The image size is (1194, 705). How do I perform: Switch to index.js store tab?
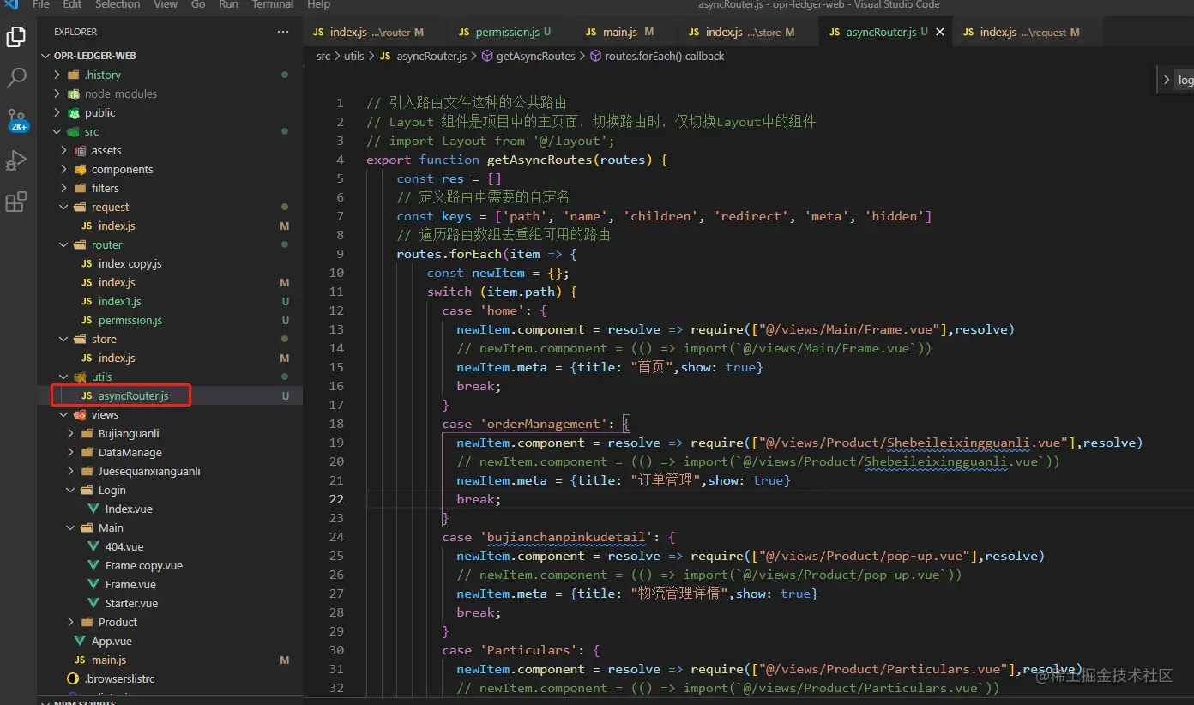click(x=749, y=32)
